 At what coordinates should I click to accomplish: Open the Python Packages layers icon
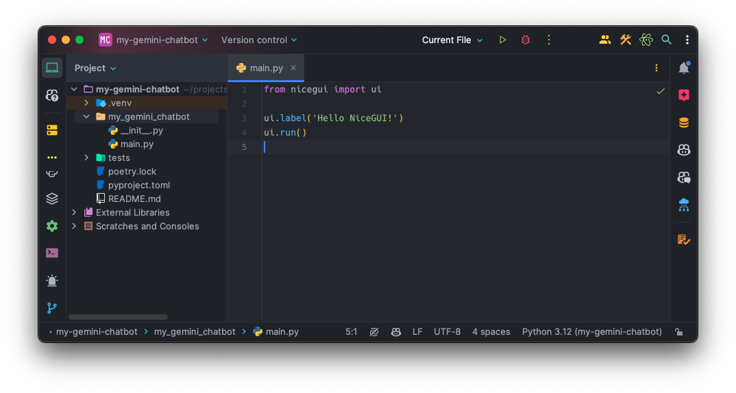point(52,199)
